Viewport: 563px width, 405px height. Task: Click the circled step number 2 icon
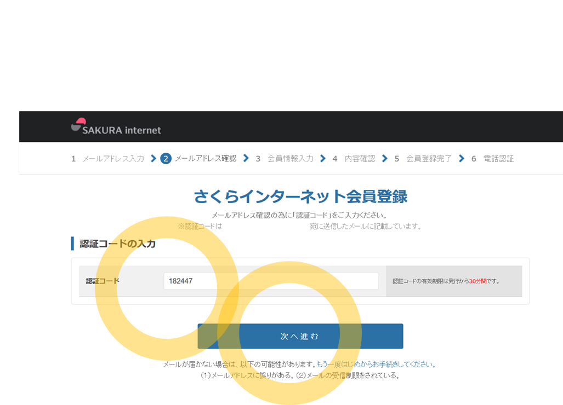166,158
